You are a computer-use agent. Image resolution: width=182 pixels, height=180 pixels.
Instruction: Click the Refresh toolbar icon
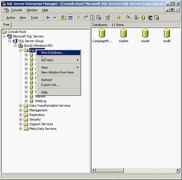92,18
